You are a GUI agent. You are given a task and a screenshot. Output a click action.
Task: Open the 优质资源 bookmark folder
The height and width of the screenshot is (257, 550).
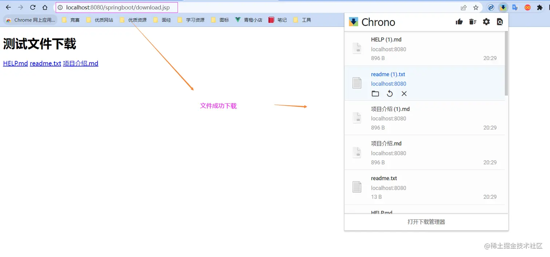[133, 20]
